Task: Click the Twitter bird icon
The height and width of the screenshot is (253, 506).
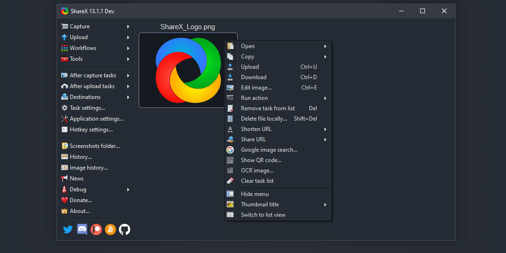Action: [x=68, y=229]
